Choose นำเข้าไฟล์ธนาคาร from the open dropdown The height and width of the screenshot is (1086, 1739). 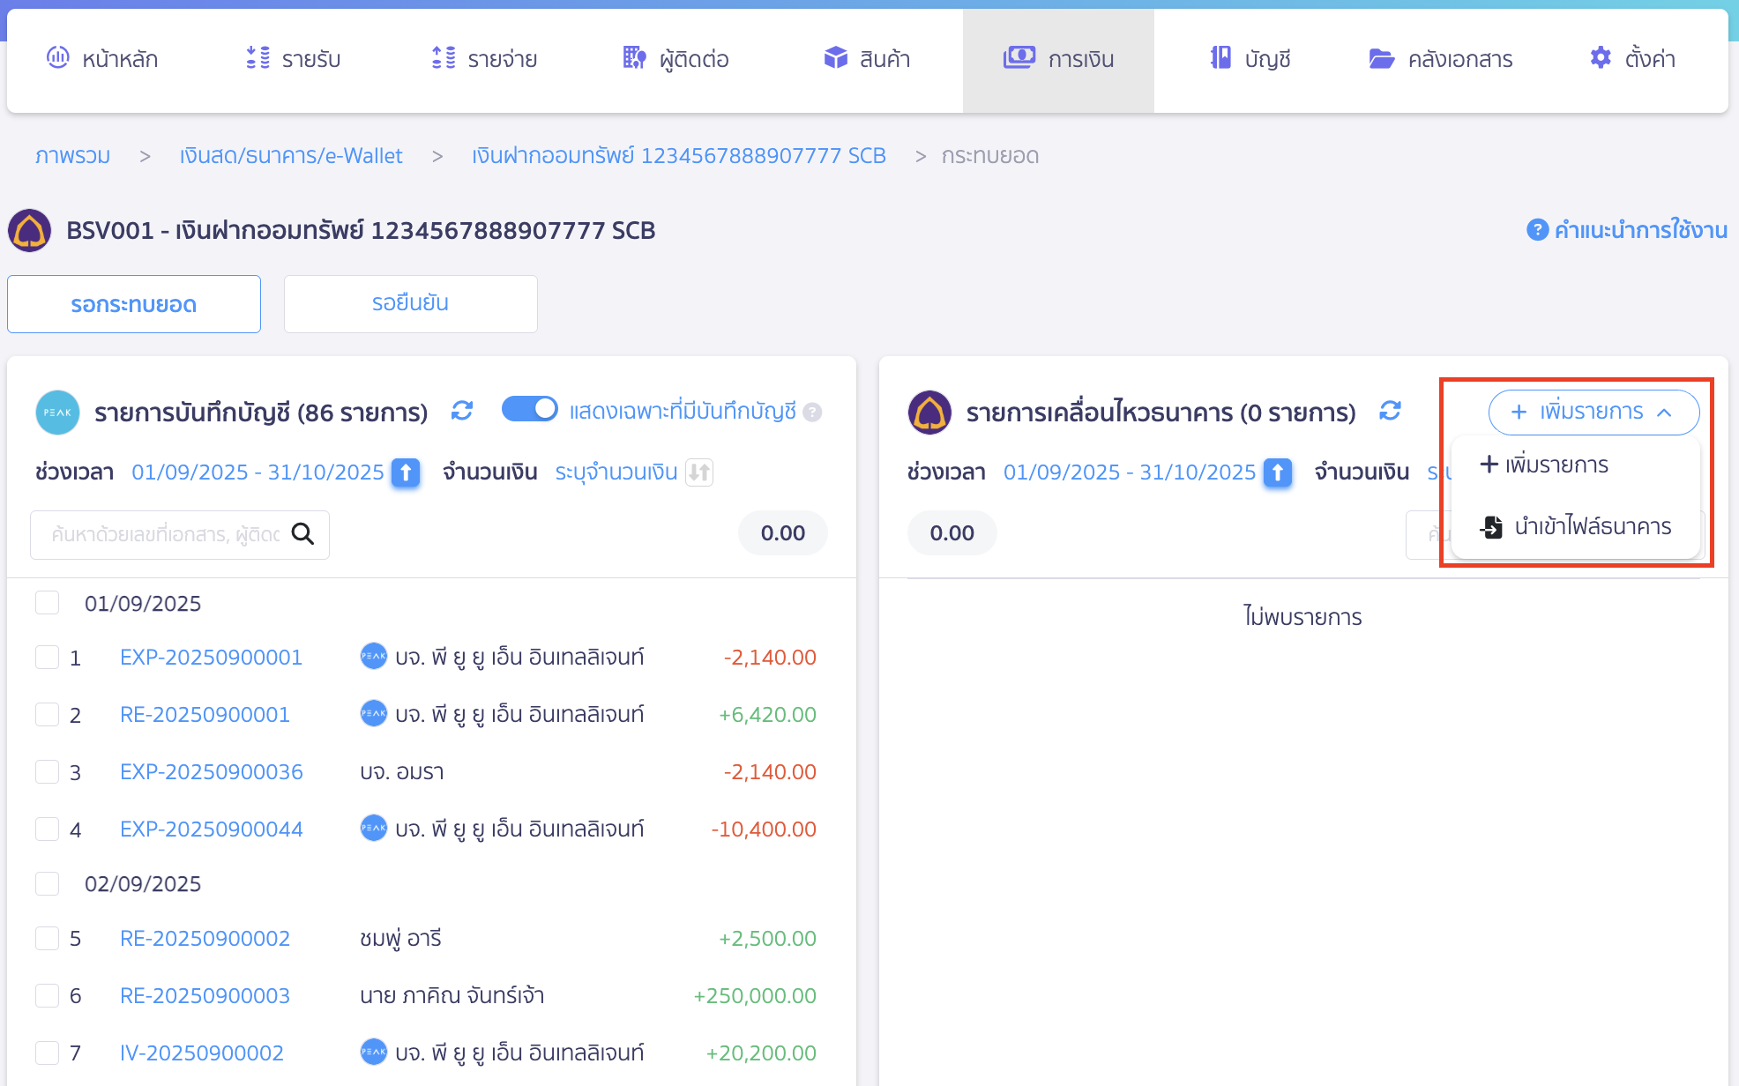point(1573,526)
